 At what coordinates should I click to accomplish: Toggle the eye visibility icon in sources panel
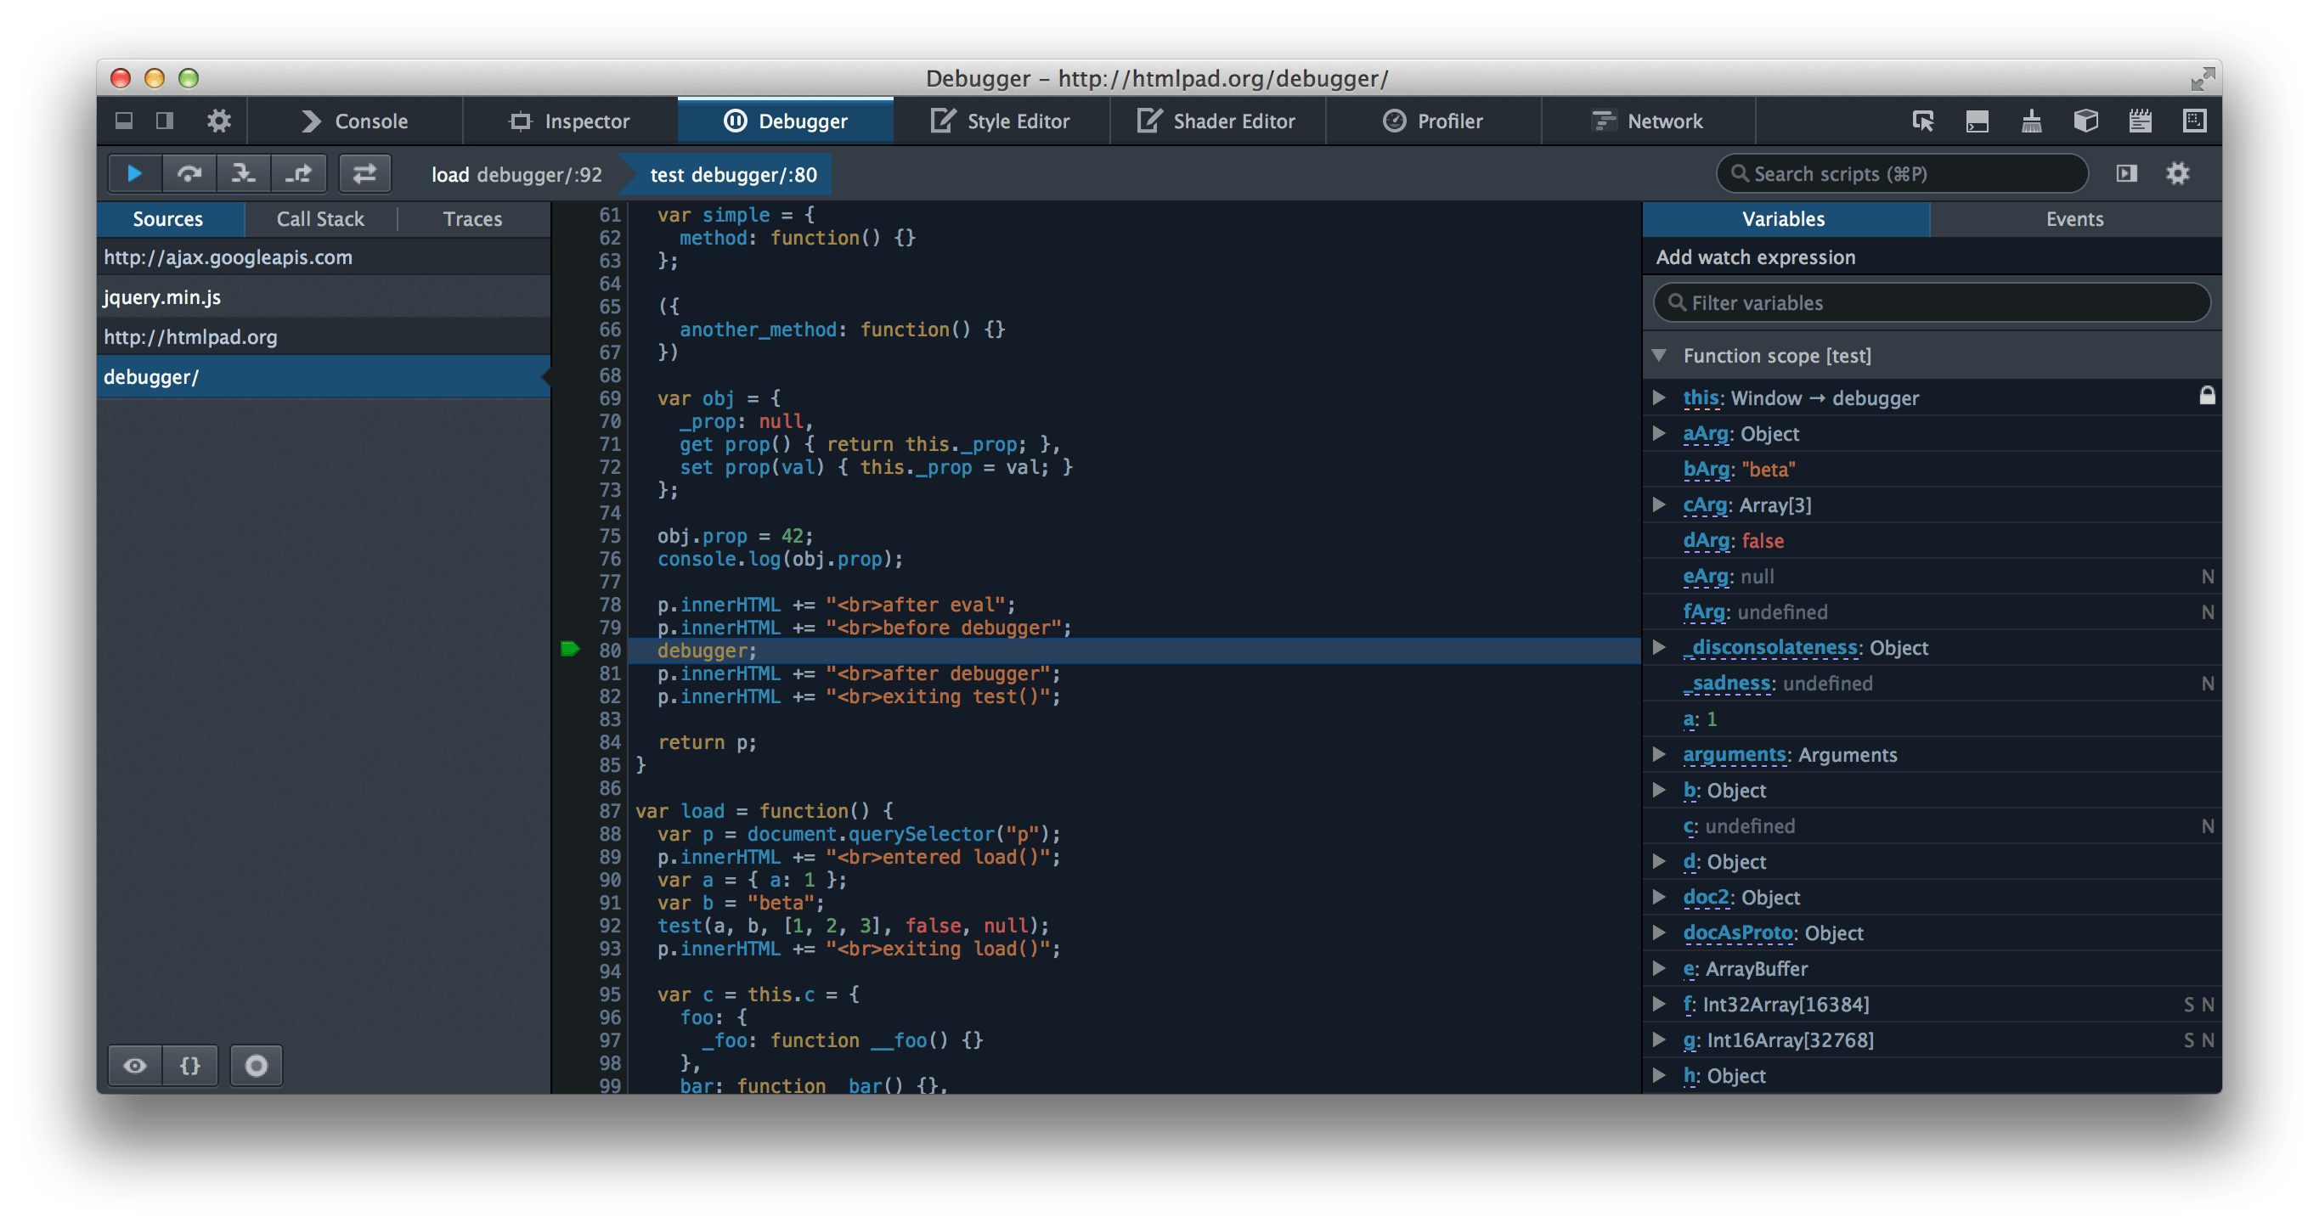tap(137, 1062)
